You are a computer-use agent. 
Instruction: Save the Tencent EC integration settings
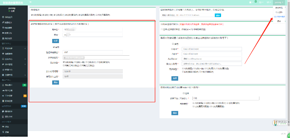pos(175,78)
